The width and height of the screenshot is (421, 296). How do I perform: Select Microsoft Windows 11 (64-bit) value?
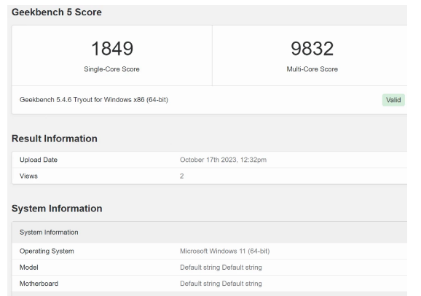pos(225,251)
